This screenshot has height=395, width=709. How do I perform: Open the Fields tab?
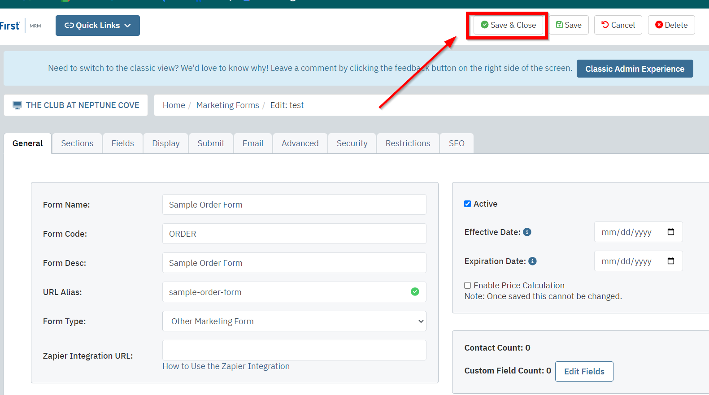click(123, 143)
